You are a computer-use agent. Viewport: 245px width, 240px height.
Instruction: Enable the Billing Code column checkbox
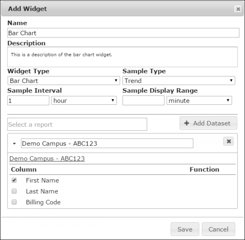(x=14, y=202)
